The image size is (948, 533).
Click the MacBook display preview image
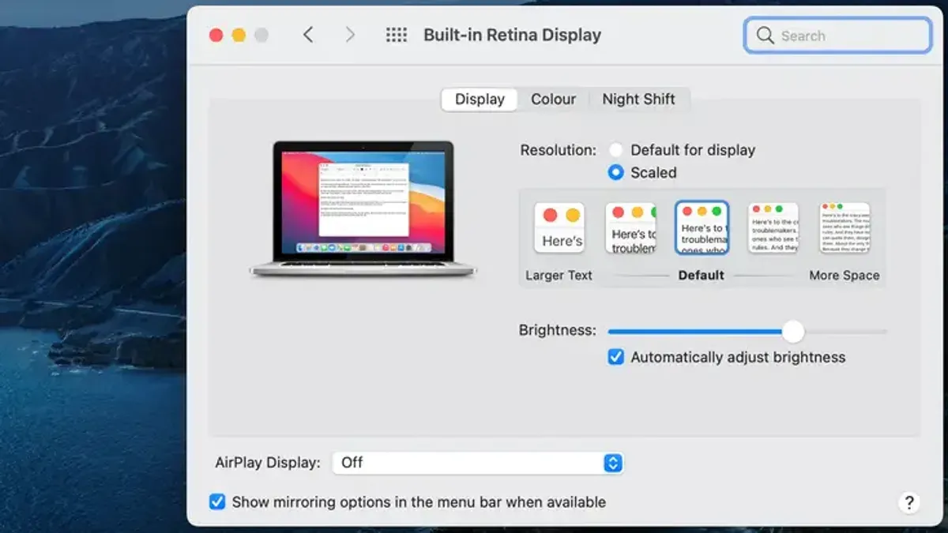363,209
